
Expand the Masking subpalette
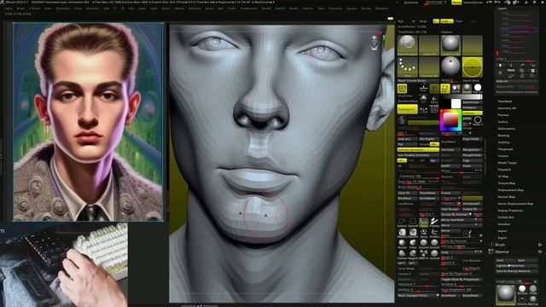coord(503,136)
